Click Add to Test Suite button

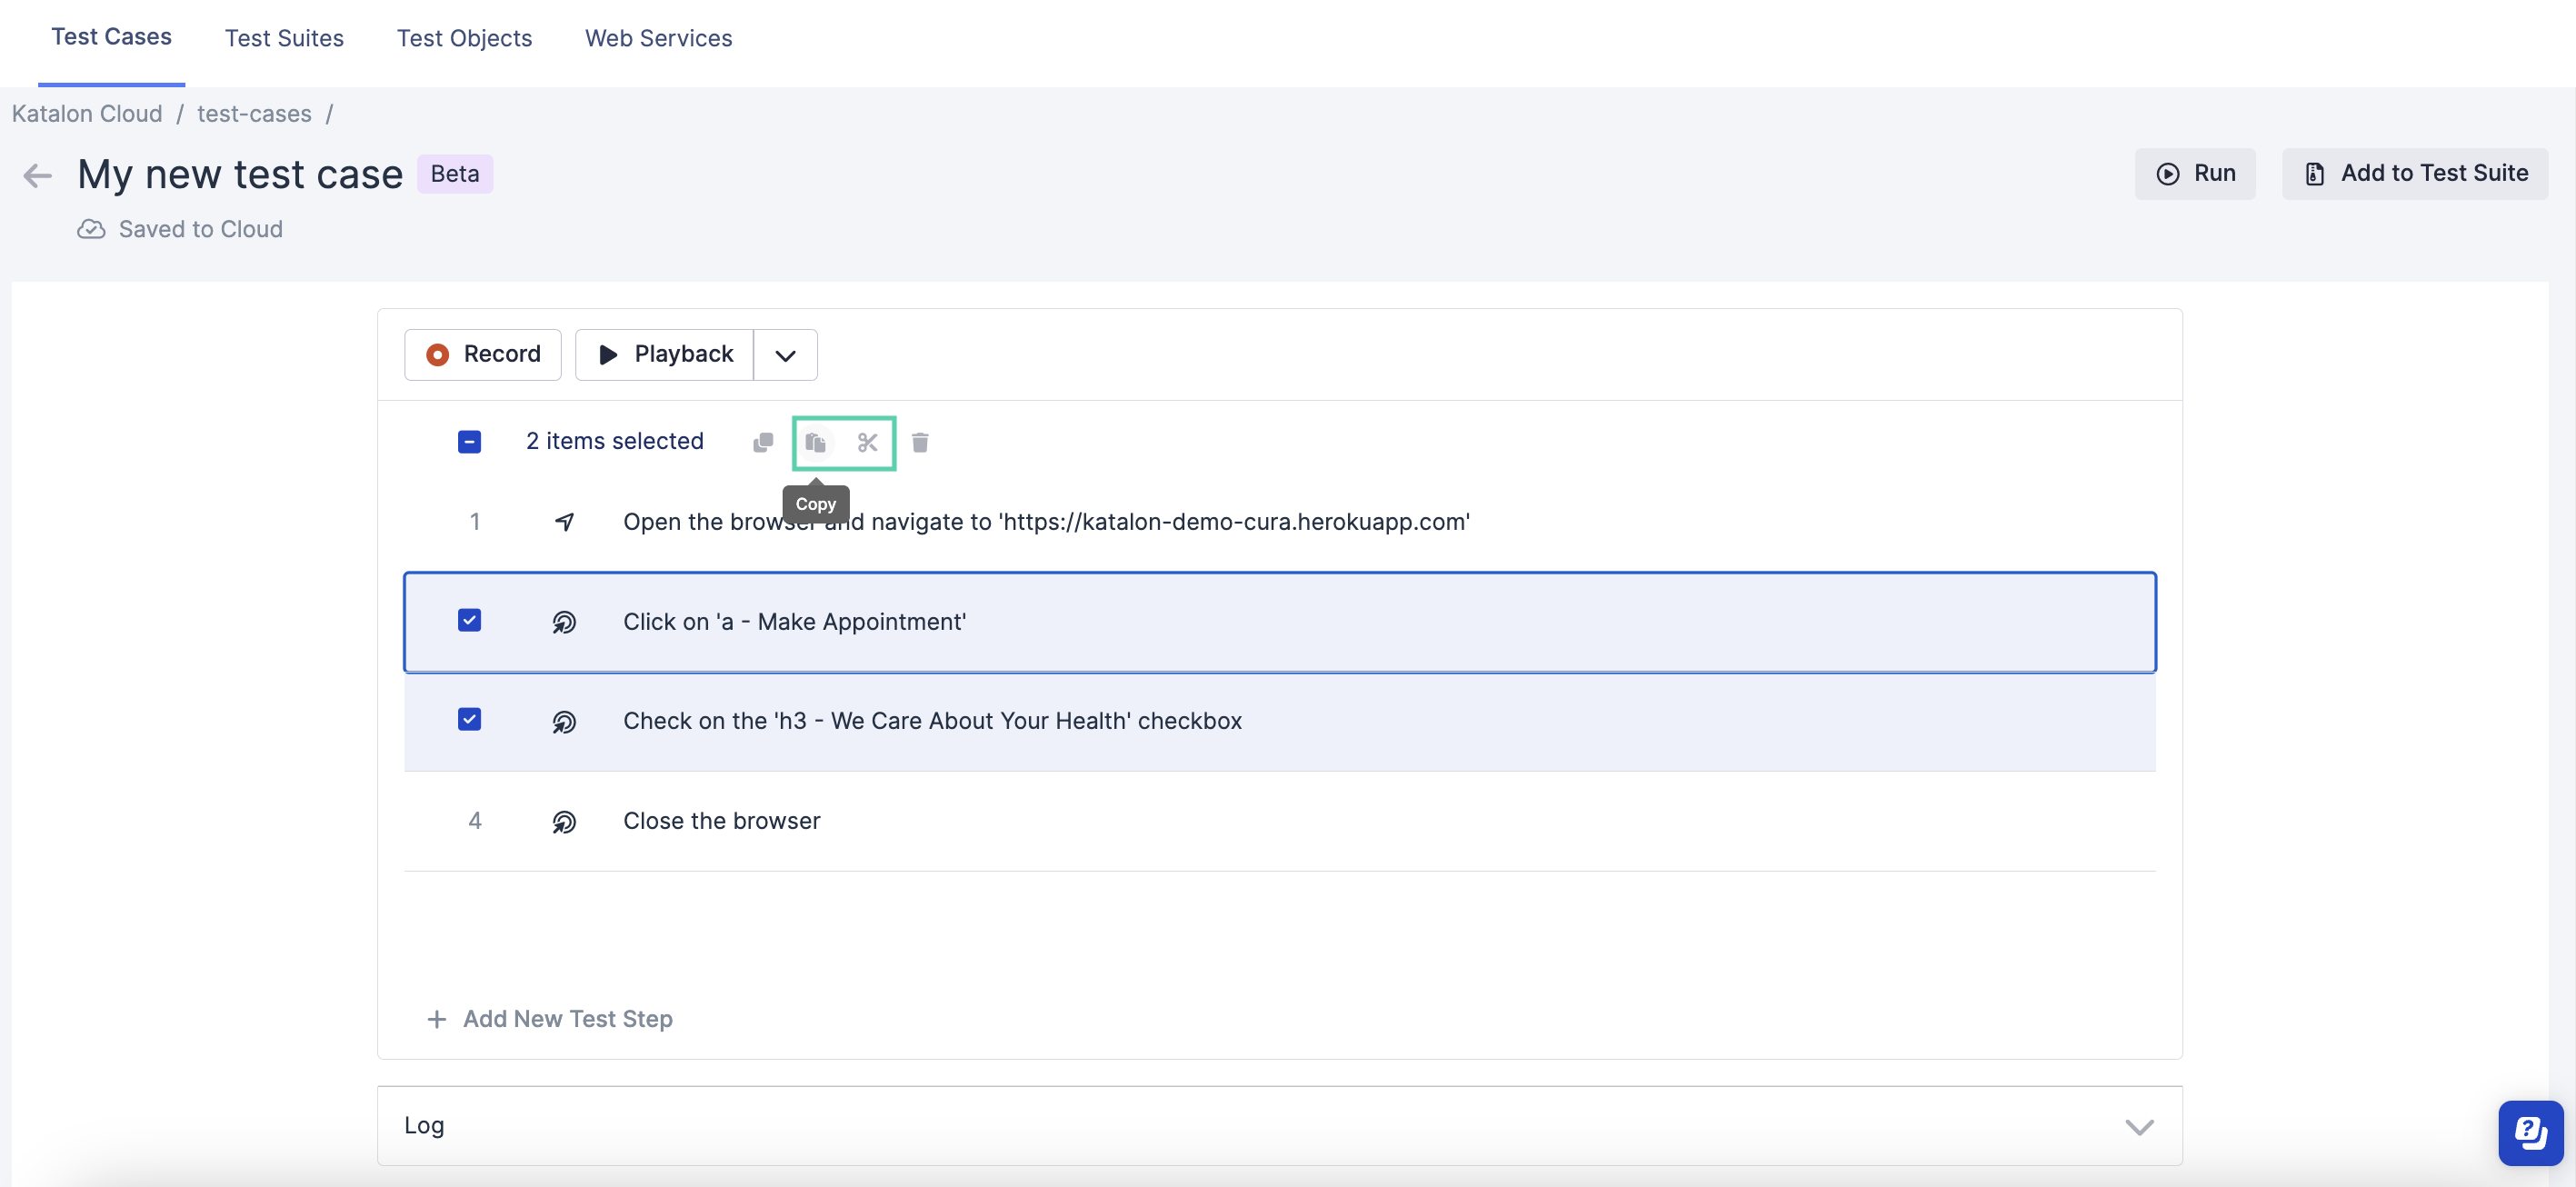tap(2415, 173)
